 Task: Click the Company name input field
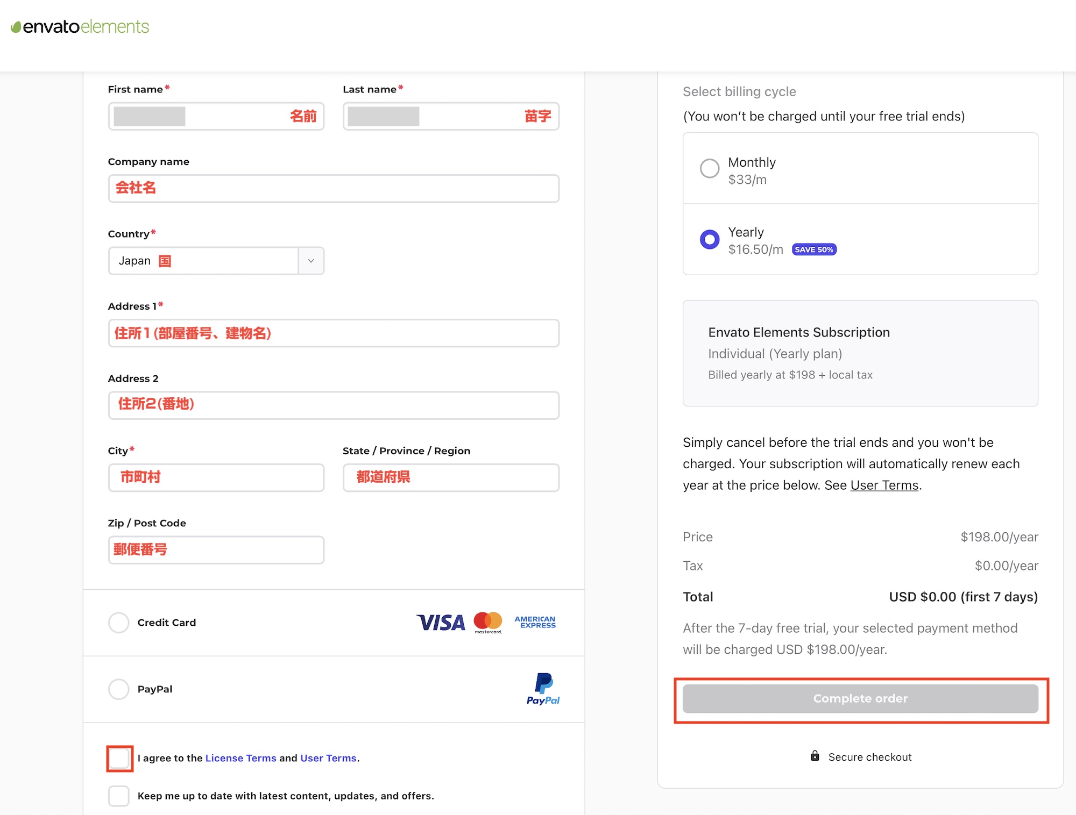pos(334,189)
